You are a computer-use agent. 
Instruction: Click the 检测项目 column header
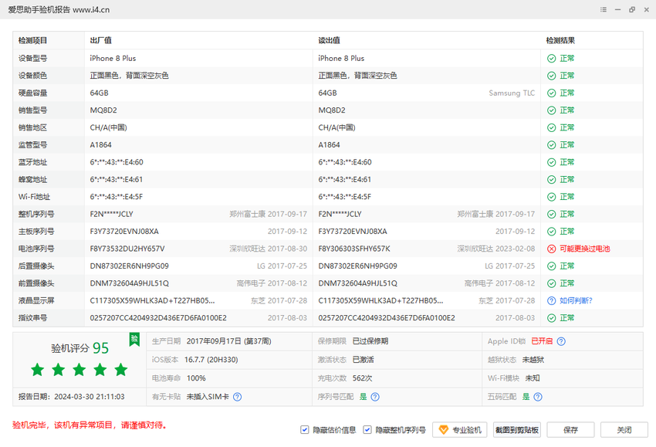[x=32, y=41]
